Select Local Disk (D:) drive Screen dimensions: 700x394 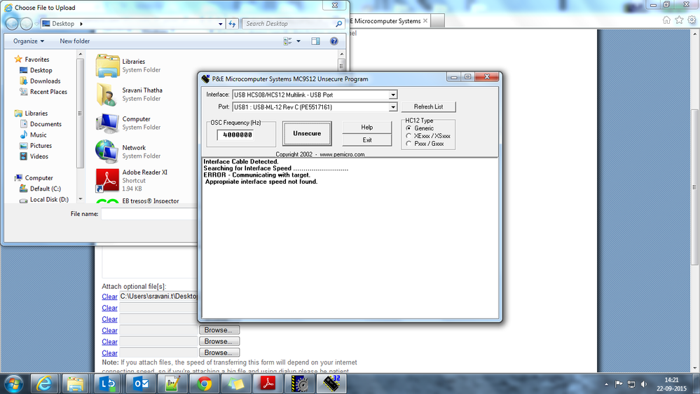click(x=49, y=199)
